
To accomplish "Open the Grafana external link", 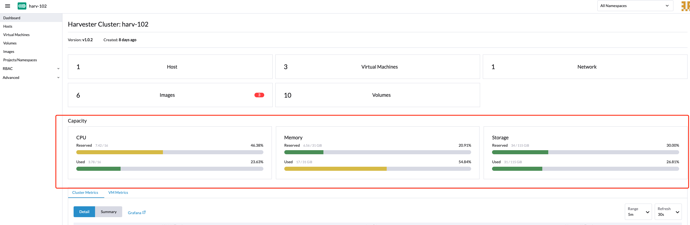I will pos(137,213).
